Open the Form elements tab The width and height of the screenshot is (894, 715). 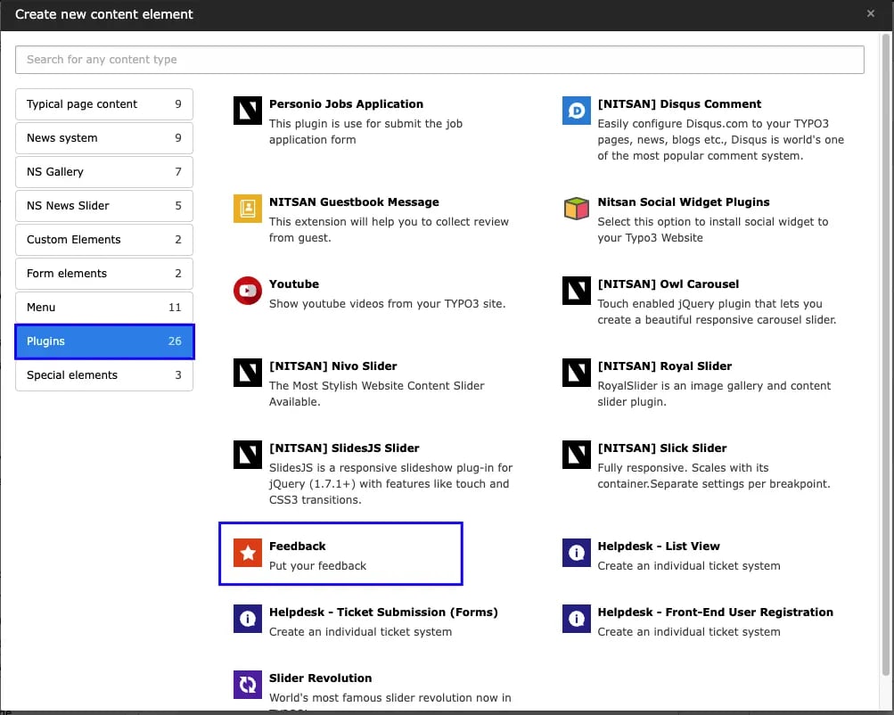[104, 274]
